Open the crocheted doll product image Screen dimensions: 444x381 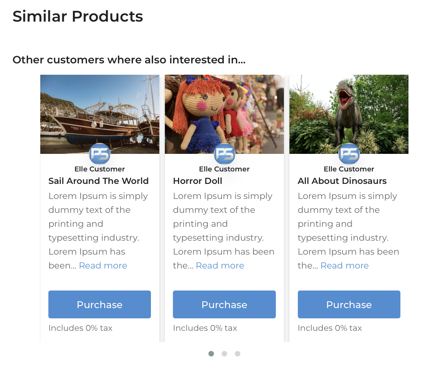(x=224, y=114)
